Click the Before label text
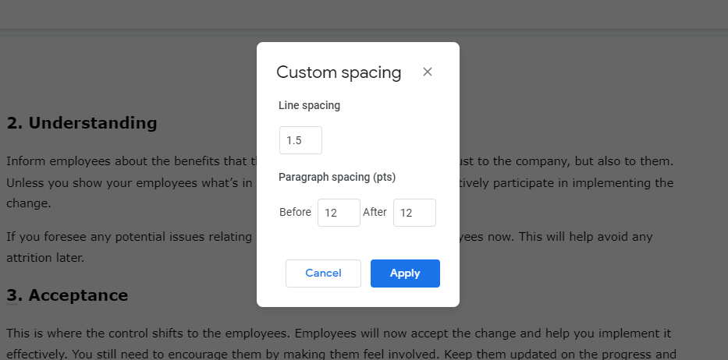 [295, 212]
